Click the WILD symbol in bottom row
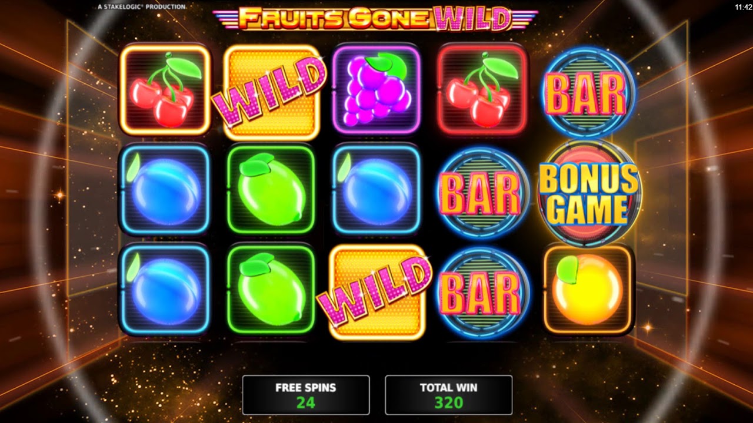The image size is (753, 423). [x=376, y=292]
